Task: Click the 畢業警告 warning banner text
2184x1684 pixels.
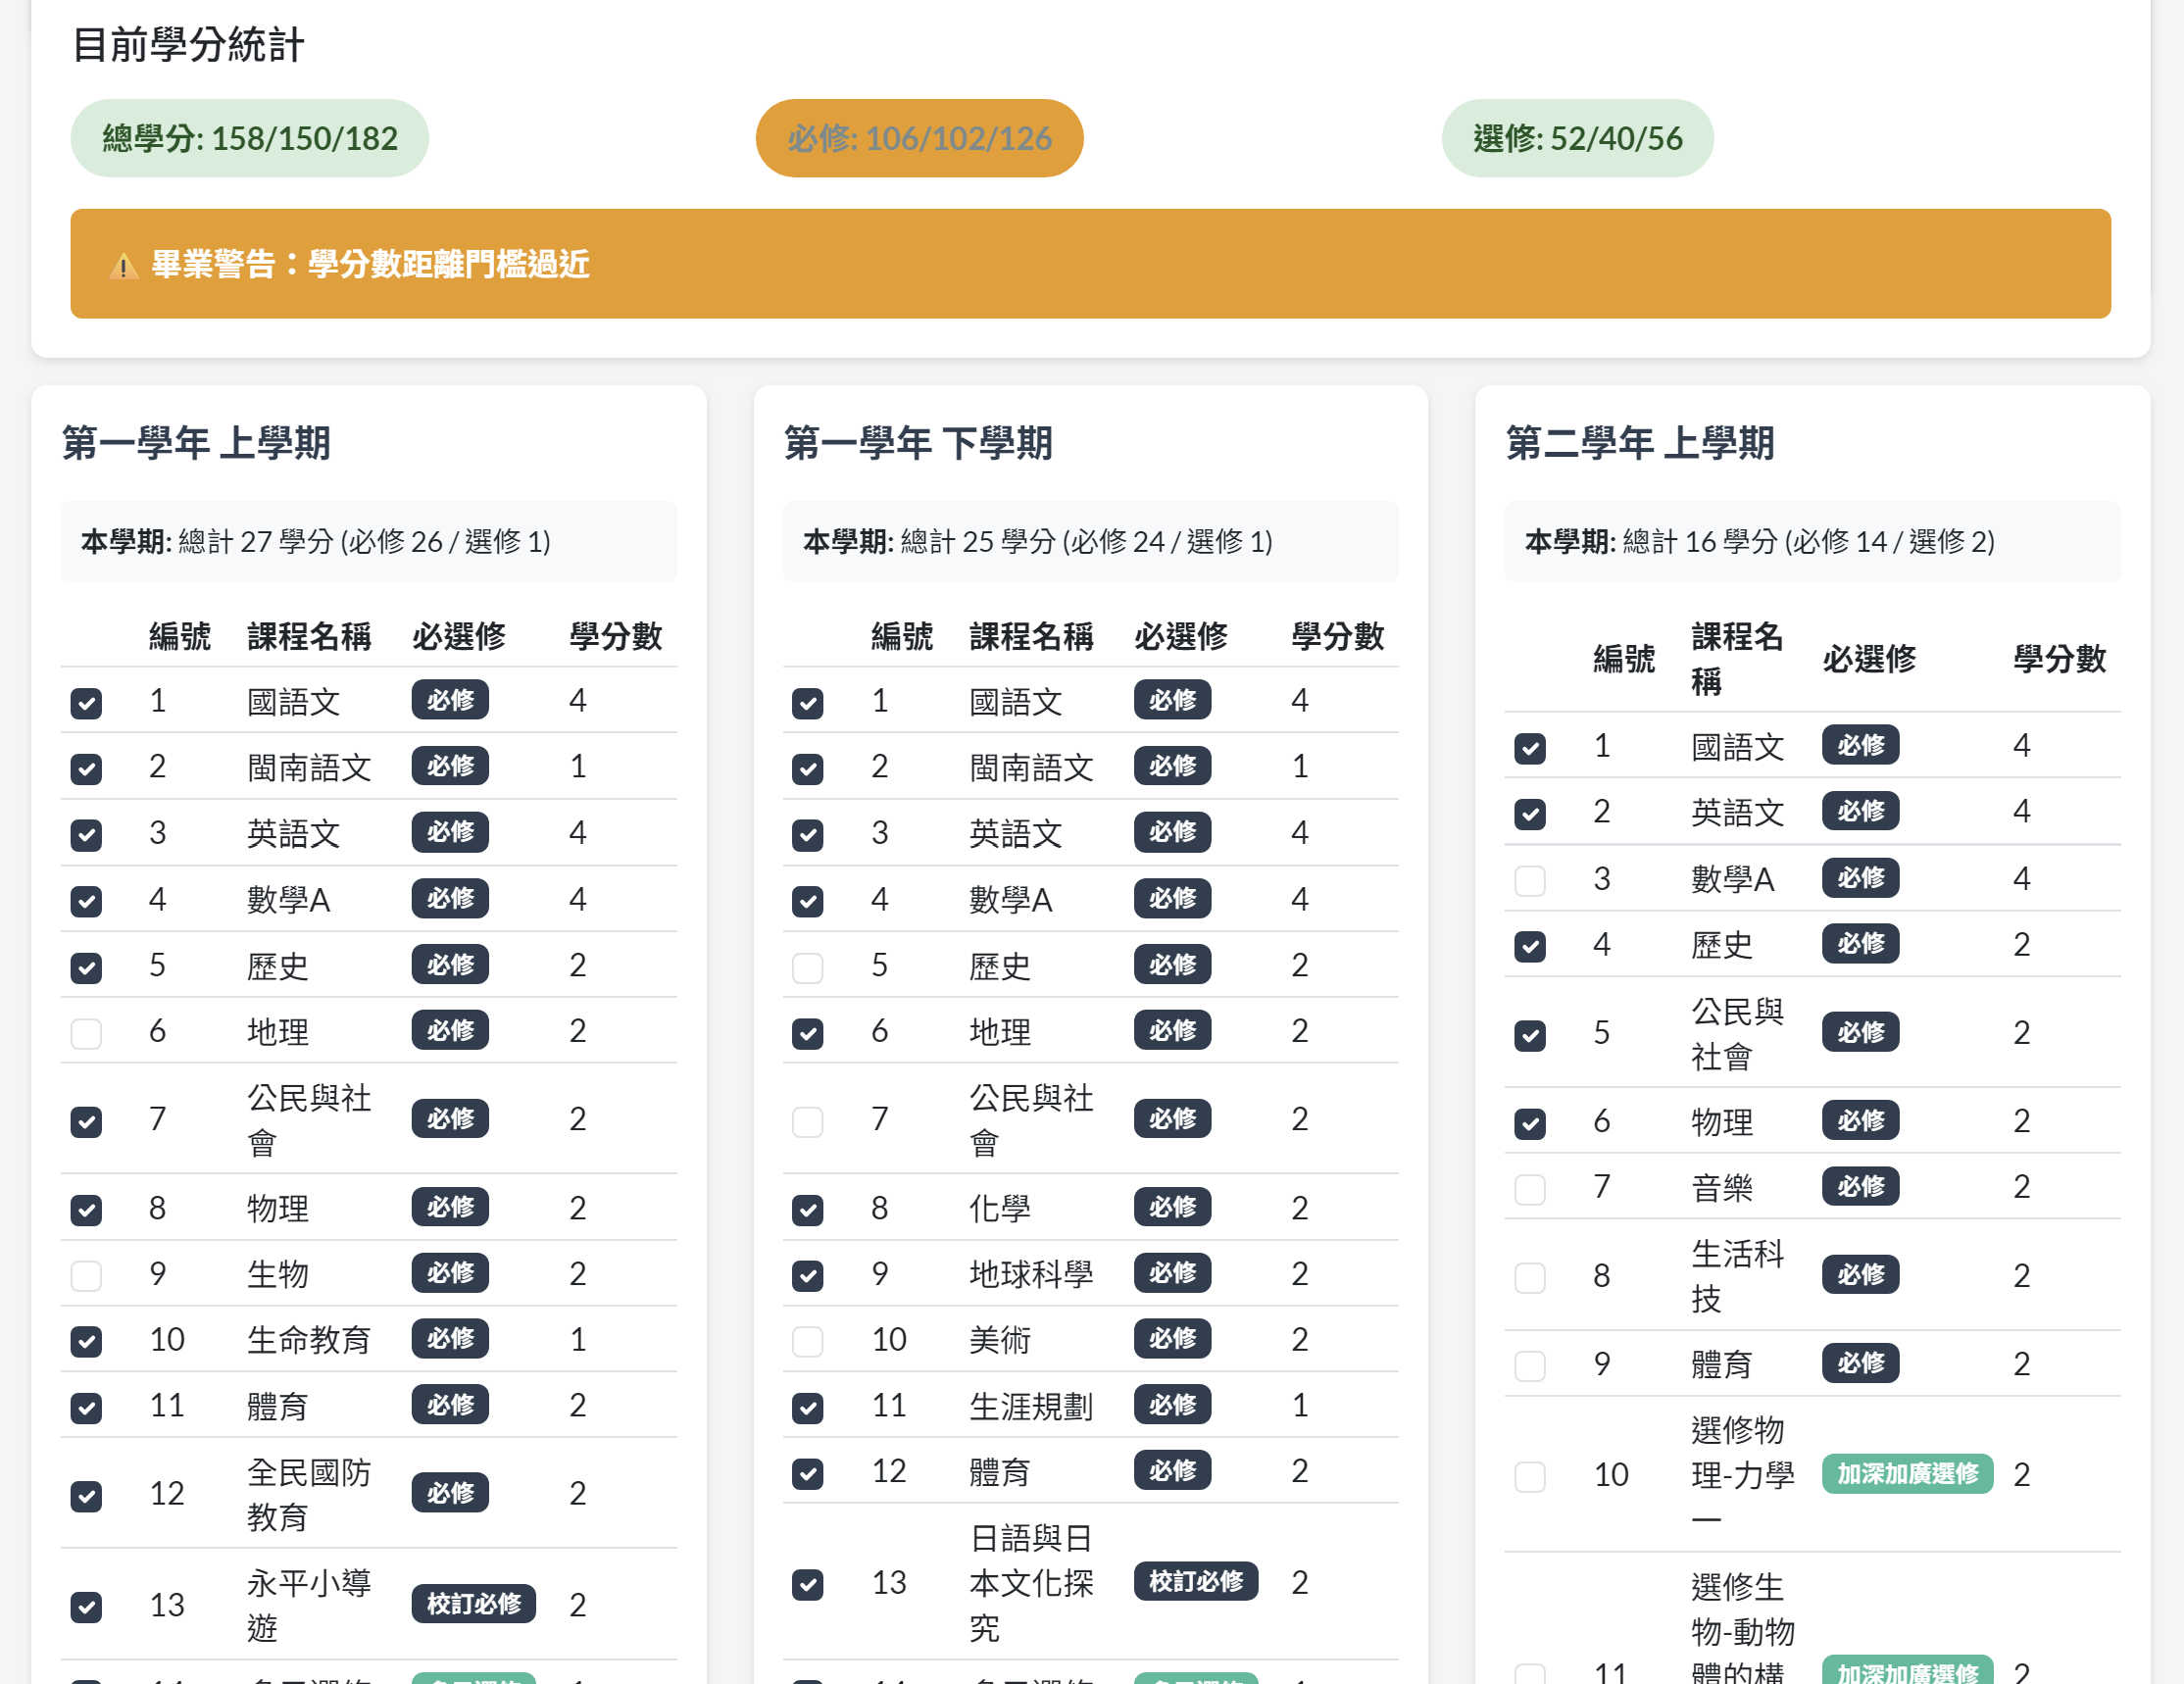Action: 370,264
